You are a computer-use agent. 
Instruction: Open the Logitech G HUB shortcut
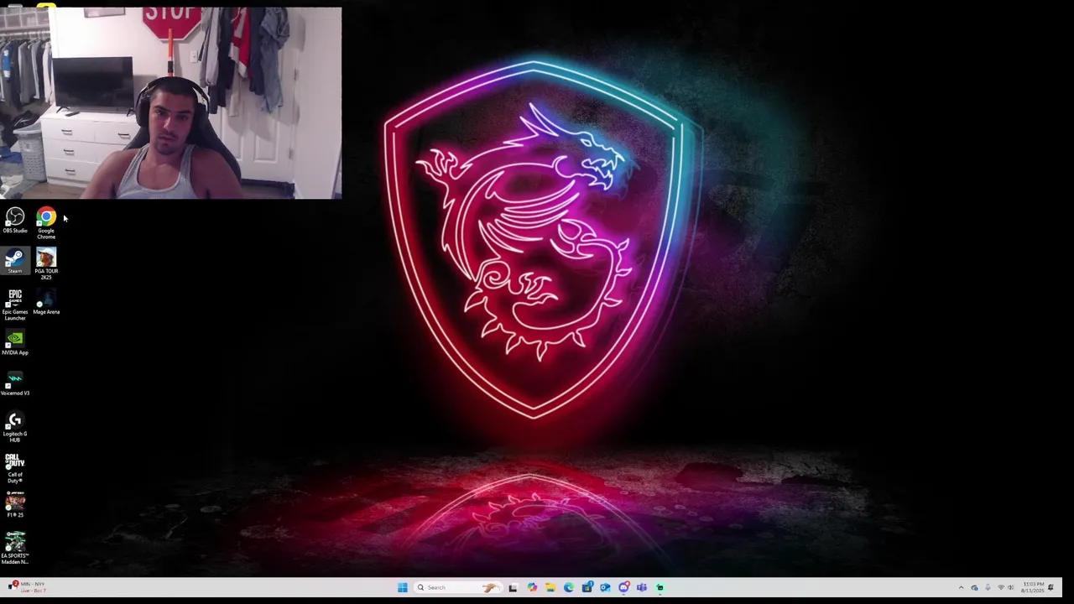pyautogui.click(x=15, y=428)
